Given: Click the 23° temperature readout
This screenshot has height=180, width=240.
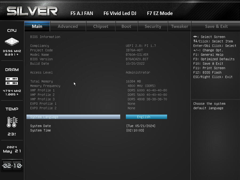Looking at the screenshot, I should point(12,134).
